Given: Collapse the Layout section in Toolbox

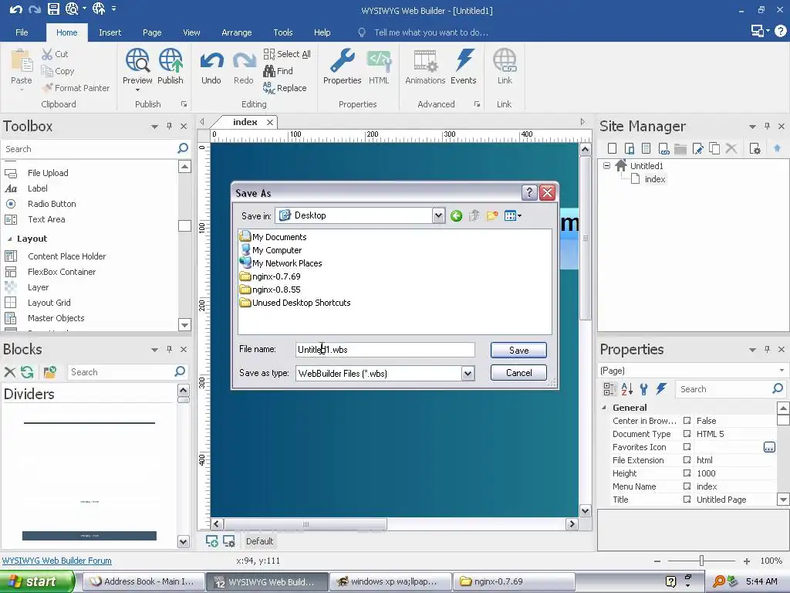Looking at the screenshot, I should pos(9,239).
